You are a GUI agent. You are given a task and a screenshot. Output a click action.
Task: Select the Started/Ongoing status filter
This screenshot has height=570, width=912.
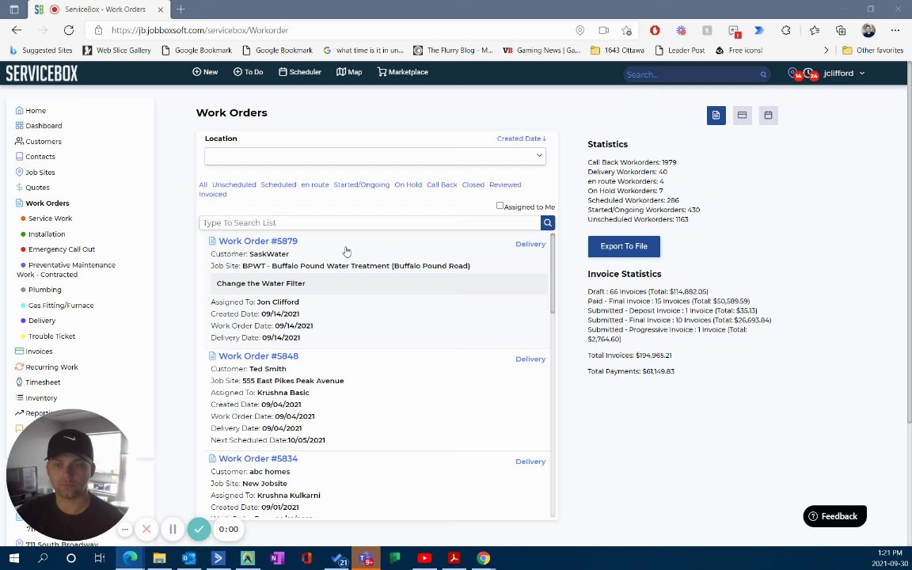click(361, 184)
